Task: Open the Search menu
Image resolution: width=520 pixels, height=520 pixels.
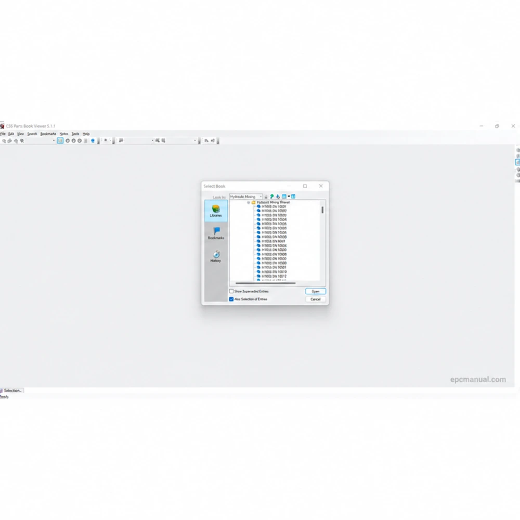Action: click(32, 134)
